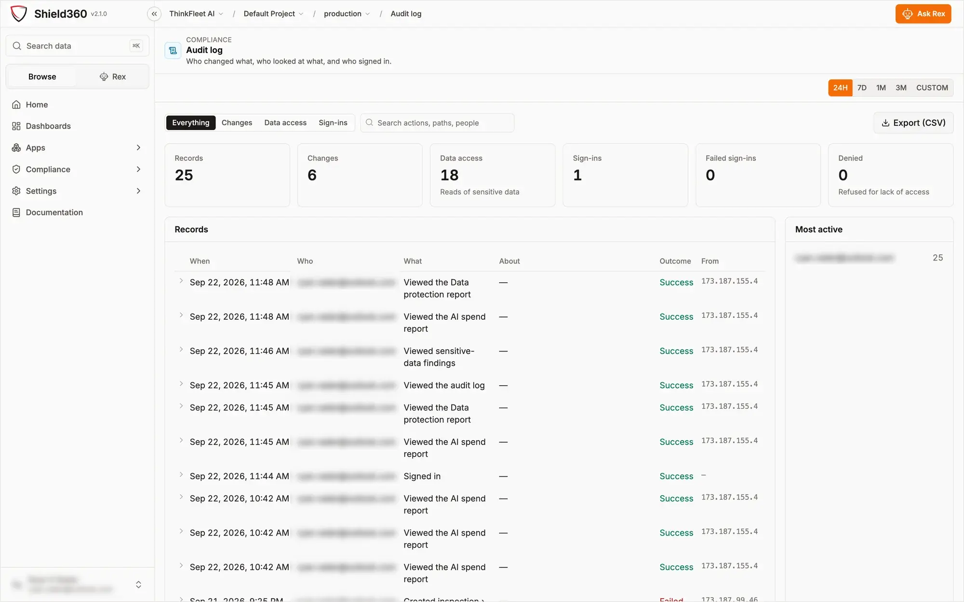Collapse the sidebar with the double-chevron button
Screen dimensions: 964x602
pyautogui.click(x=154, y=14)
